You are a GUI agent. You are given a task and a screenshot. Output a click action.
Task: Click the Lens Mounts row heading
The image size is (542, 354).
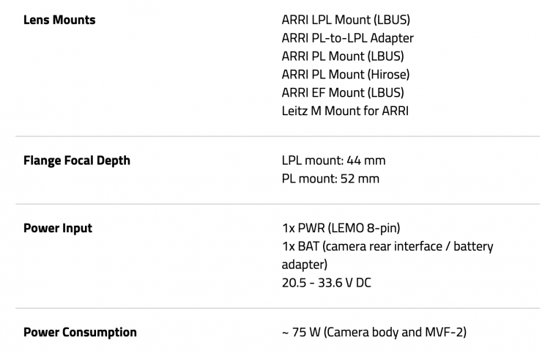[59, 20]
